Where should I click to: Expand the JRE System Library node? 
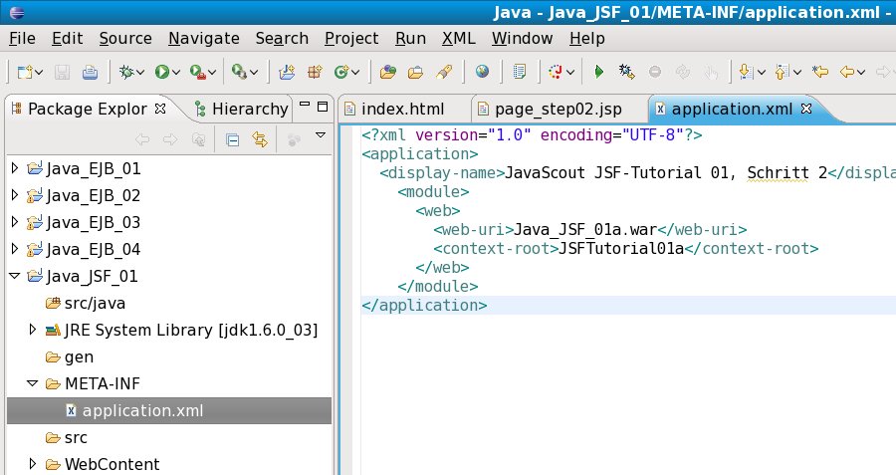[x=32, y=330]
